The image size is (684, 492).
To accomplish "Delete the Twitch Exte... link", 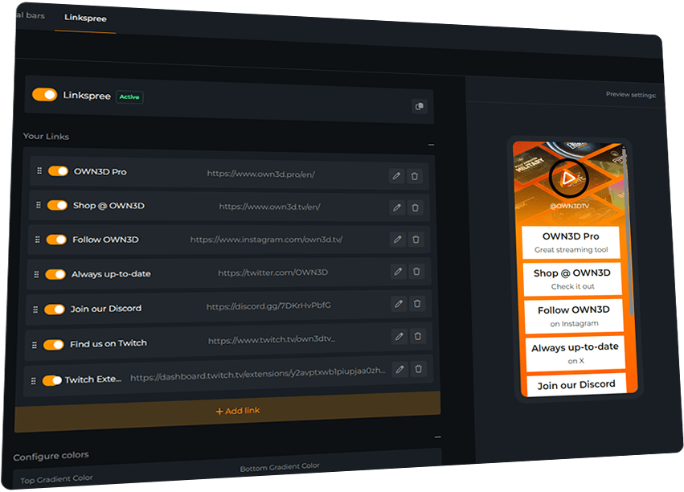I will click(418, 369).
